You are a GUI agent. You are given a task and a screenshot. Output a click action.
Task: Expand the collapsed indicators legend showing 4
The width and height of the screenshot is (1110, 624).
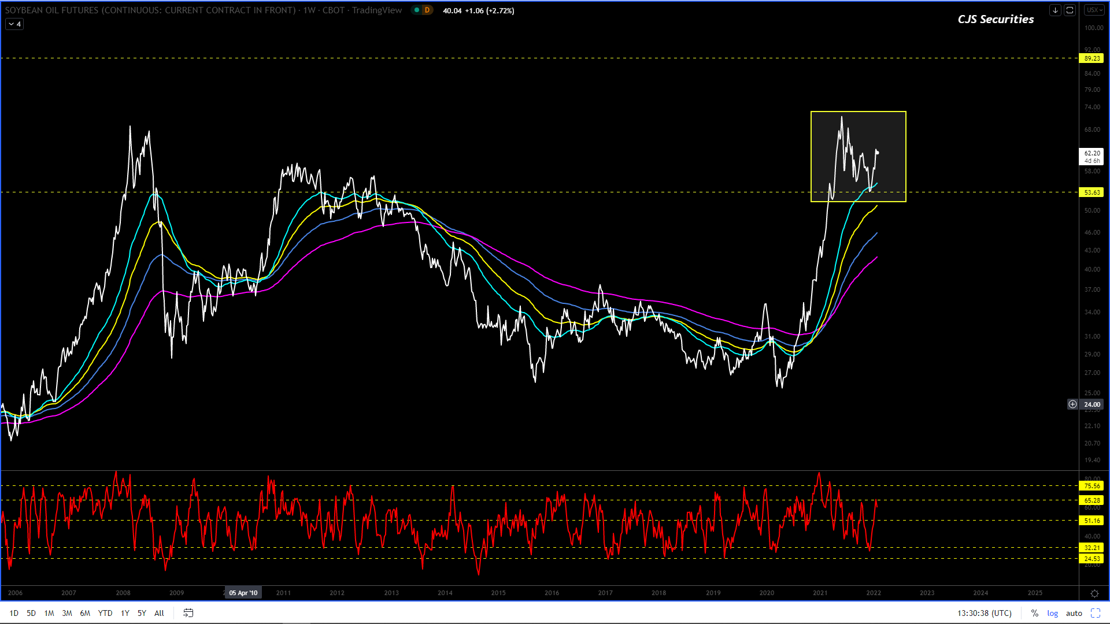14,24
